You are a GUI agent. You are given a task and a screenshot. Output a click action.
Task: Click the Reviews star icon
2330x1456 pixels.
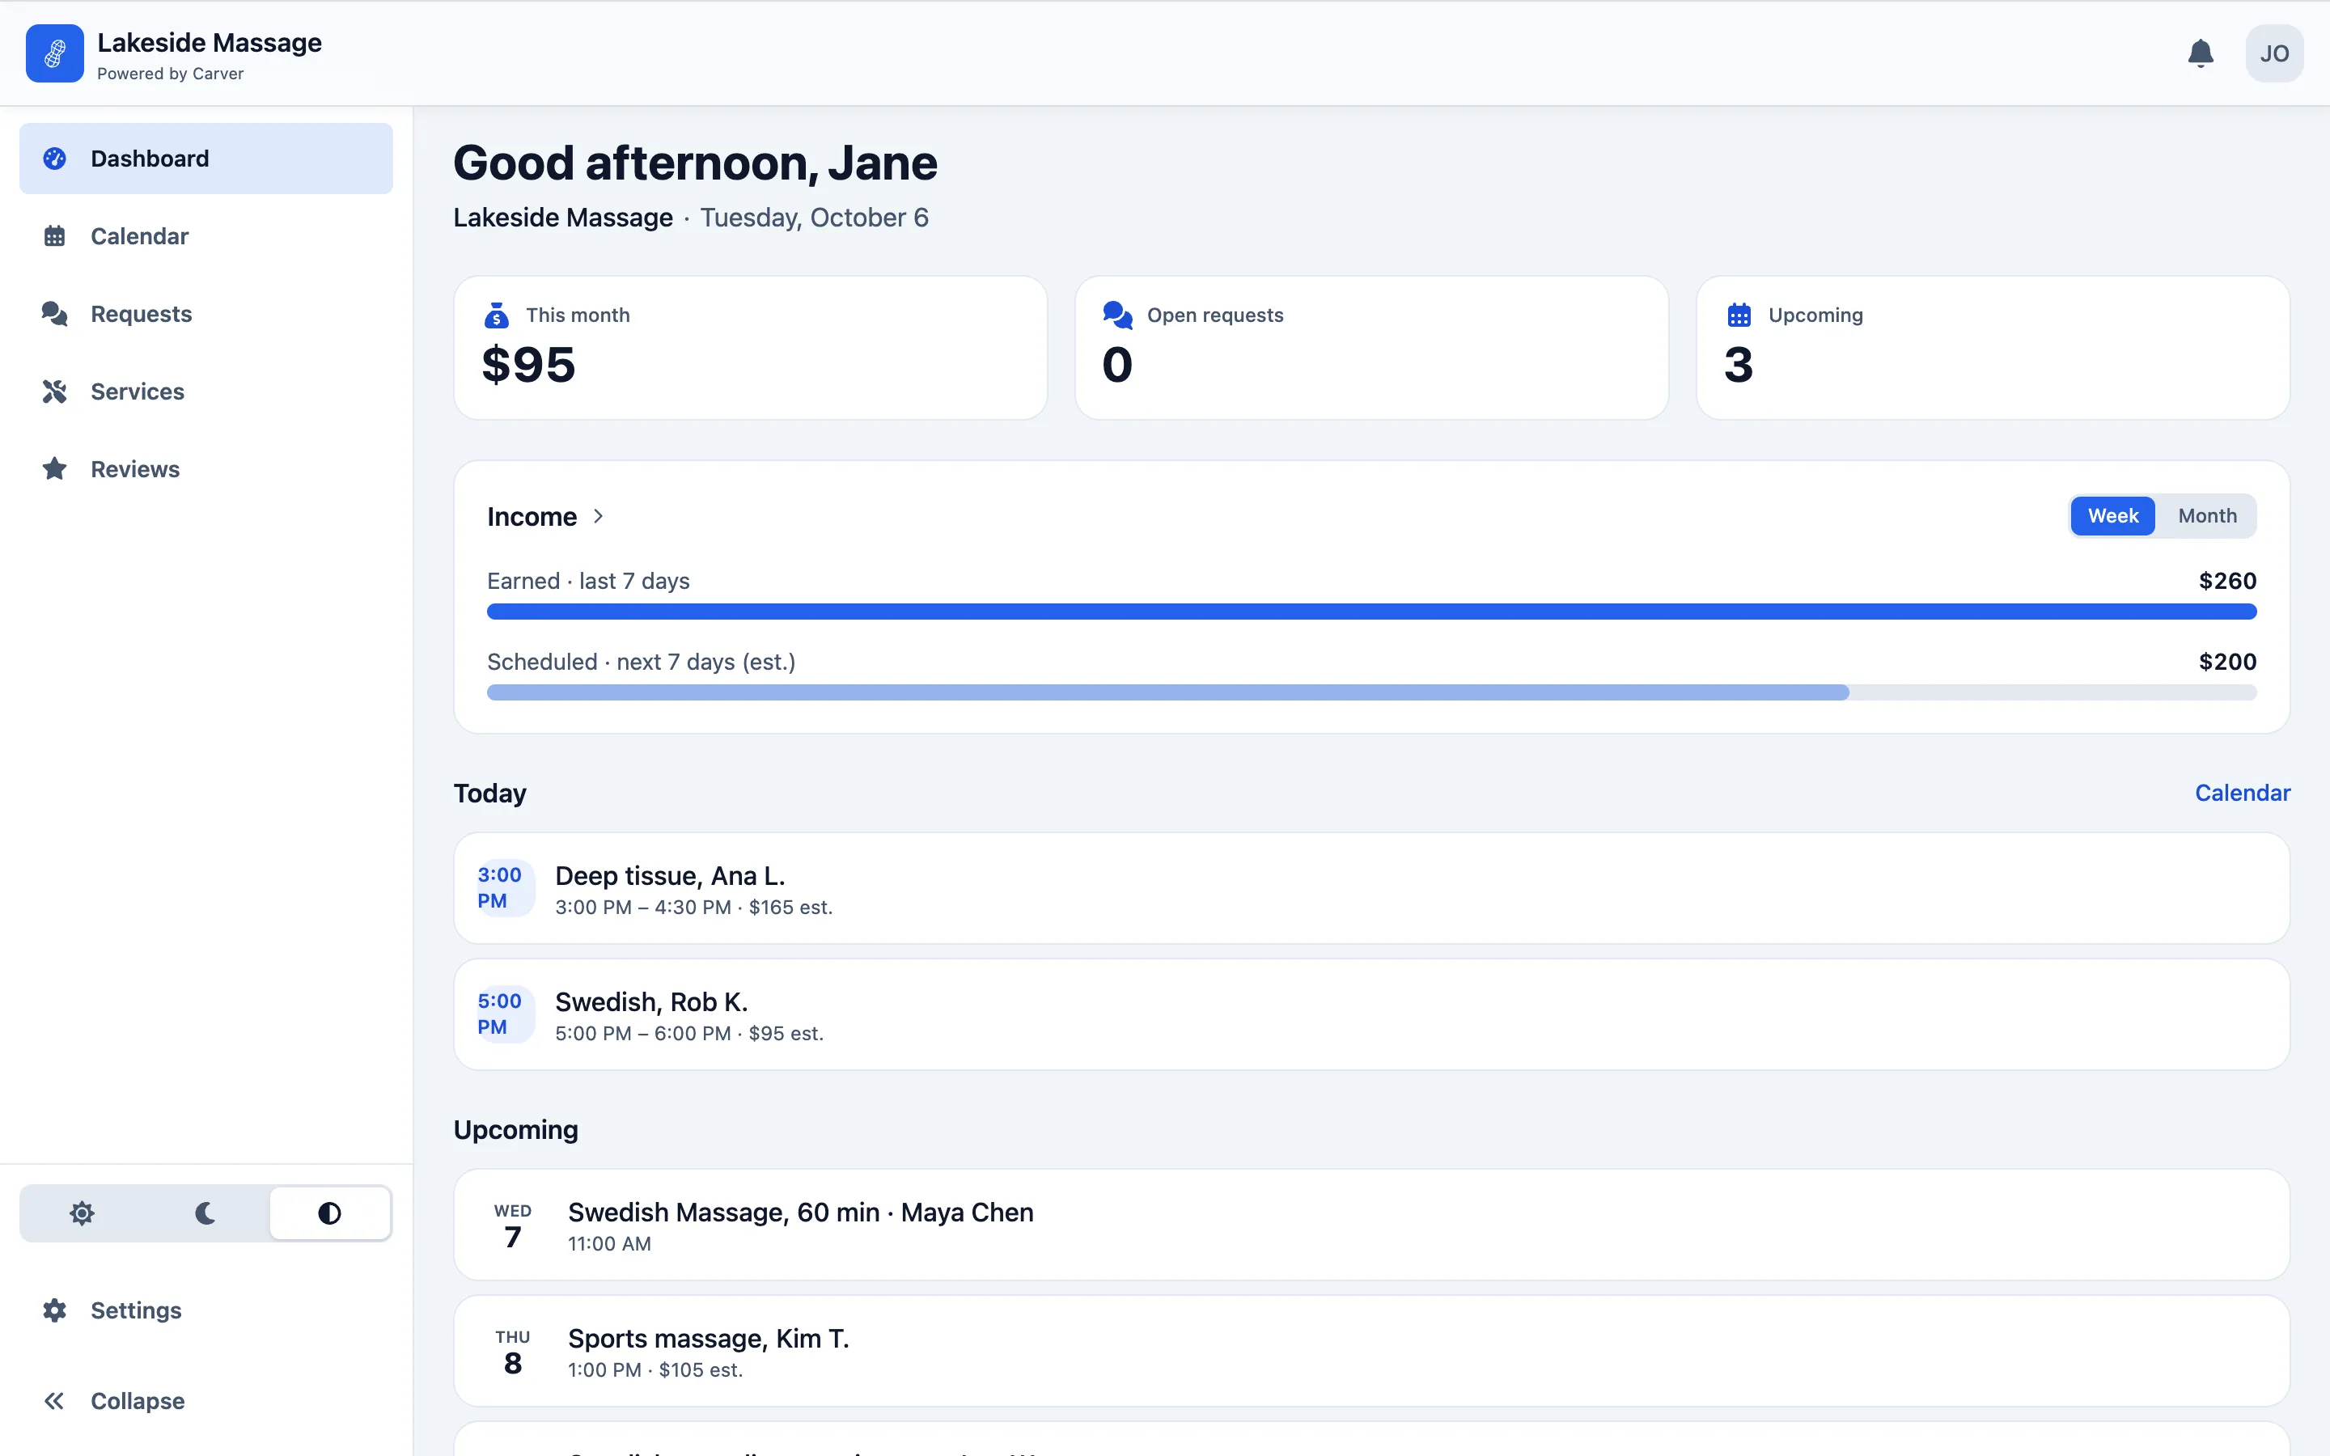point(55,469)
